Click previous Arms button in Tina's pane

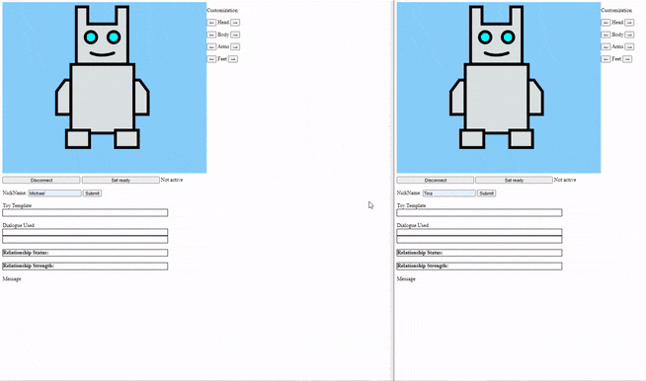pyautogui.click(x=606, y=47)
